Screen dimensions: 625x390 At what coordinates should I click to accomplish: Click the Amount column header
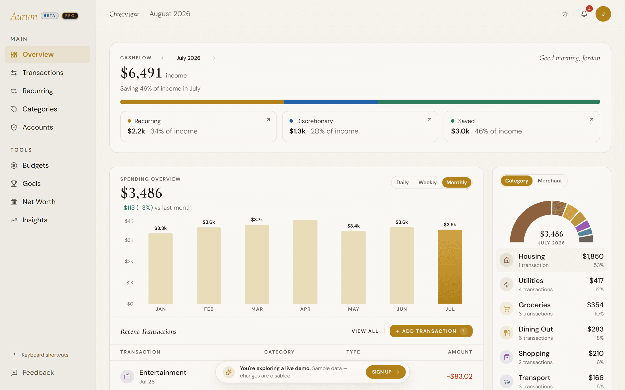pos(460,352)
